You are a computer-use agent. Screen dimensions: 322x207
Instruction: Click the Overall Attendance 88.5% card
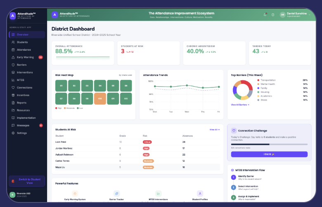[83, 53]
